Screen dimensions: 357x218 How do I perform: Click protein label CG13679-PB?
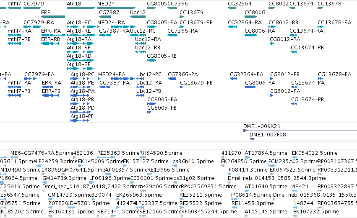pyautogui.click(x=196, y=83)
